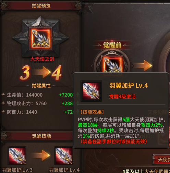
Task: Click the red 天使觉醒 button
Action: 161,160
